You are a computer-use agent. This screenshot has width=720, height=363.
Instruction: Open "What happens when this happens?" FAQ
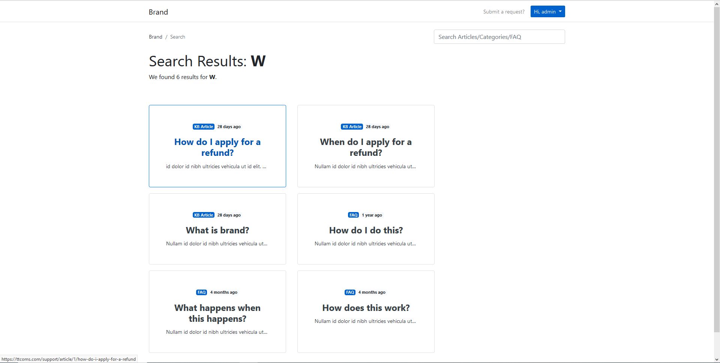coord(217,313)
